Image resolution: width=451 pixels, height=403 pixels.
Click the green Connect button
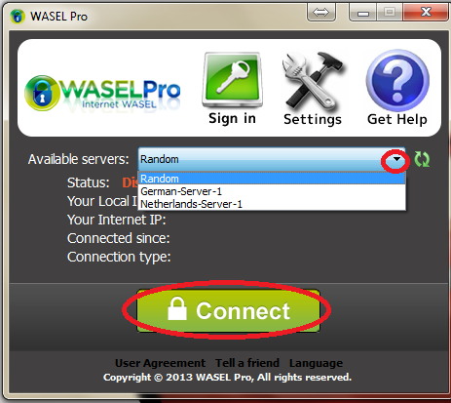coord(229,310)
